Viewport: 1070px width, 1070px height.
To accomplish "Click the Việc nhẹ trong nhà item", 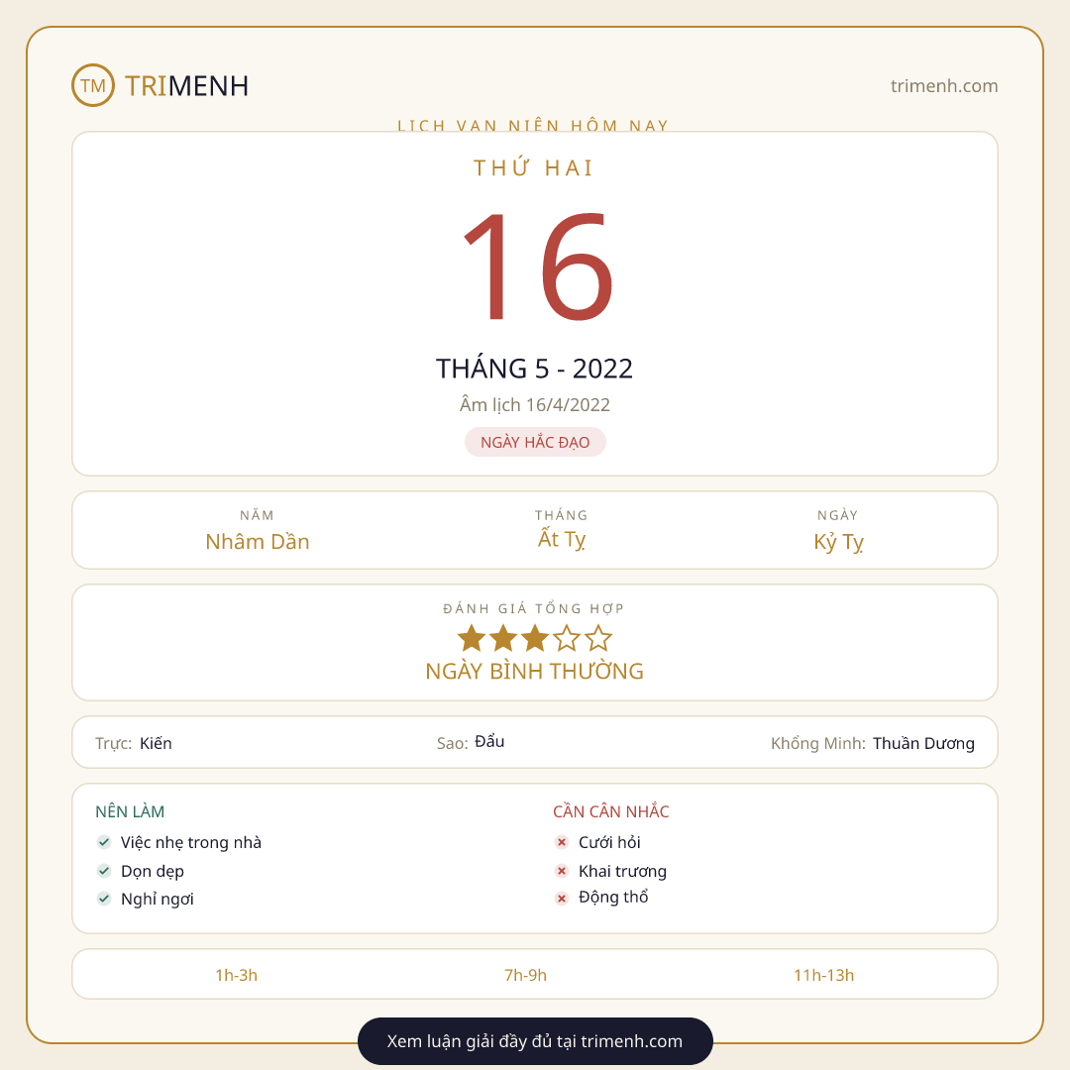I will click(191, 843).
